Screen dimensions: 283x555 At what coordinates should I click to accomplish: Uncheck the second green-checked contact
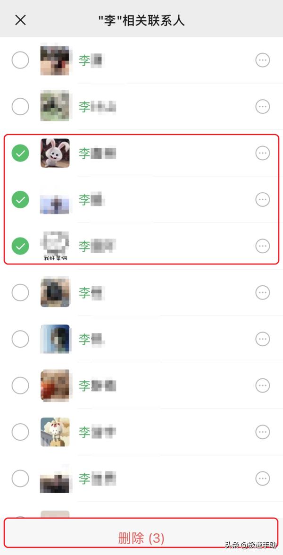point(20,200)
